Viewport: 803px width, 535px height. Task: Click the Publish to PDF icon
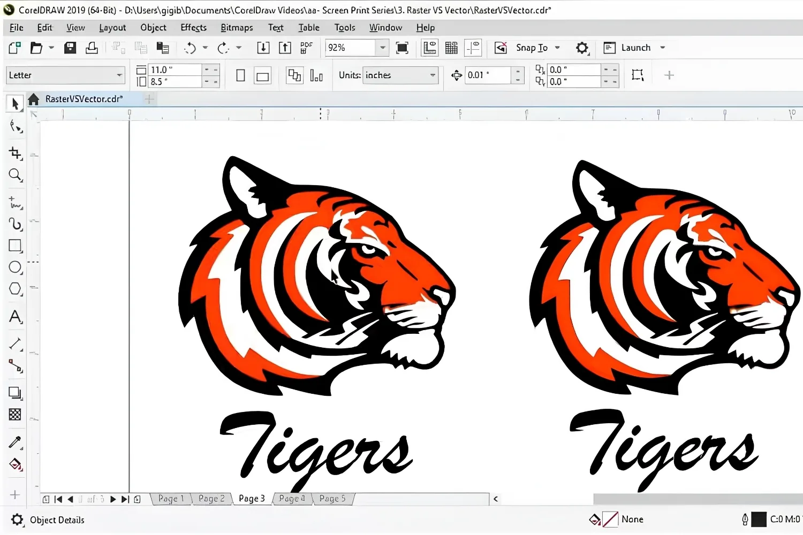(x=306, y=48)
